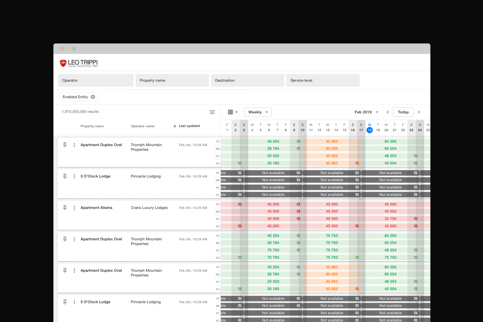
Task: Open the calendar view mode dropdown
Action: pyautogui.click(x=233, y=112)
